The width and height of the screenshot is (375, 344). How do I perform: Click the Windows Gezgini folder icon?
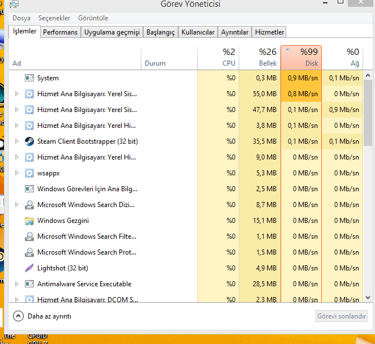click(29, 221)
